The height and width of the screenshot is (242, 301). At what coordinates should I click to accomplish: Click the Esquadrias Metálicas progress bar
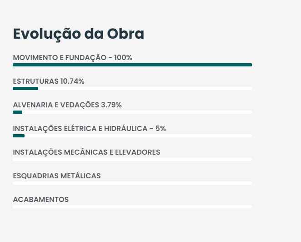pos(132,183)
